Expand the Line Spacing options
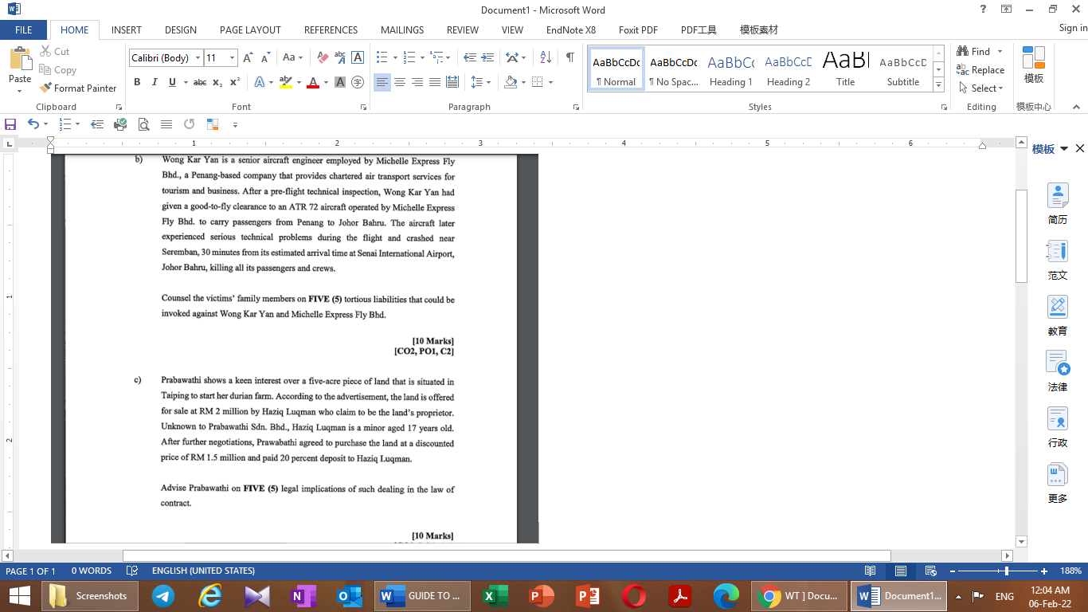The height and width of the screenshot is (612, 1088). coord(488,82)
